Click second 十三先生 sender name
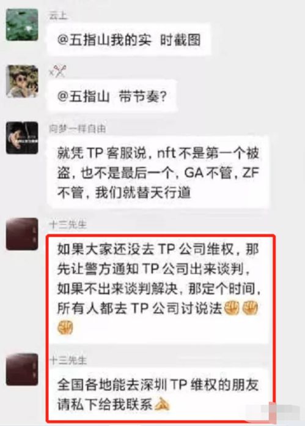Viewport: 305px width, 426px height. pos(68,361)
